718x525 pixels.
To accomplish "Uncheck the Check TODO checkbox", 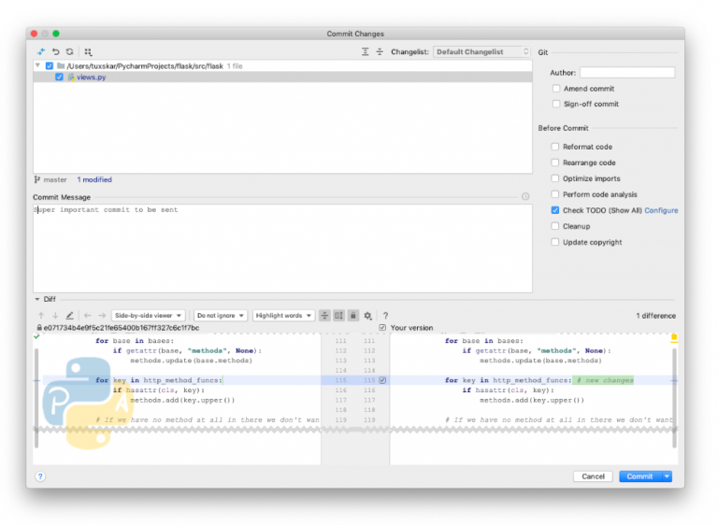I will pyautogui.click(x=556, y=210).
